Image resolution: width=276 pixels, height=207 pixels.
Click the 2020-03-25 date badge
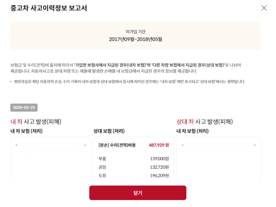coord(24,108)
